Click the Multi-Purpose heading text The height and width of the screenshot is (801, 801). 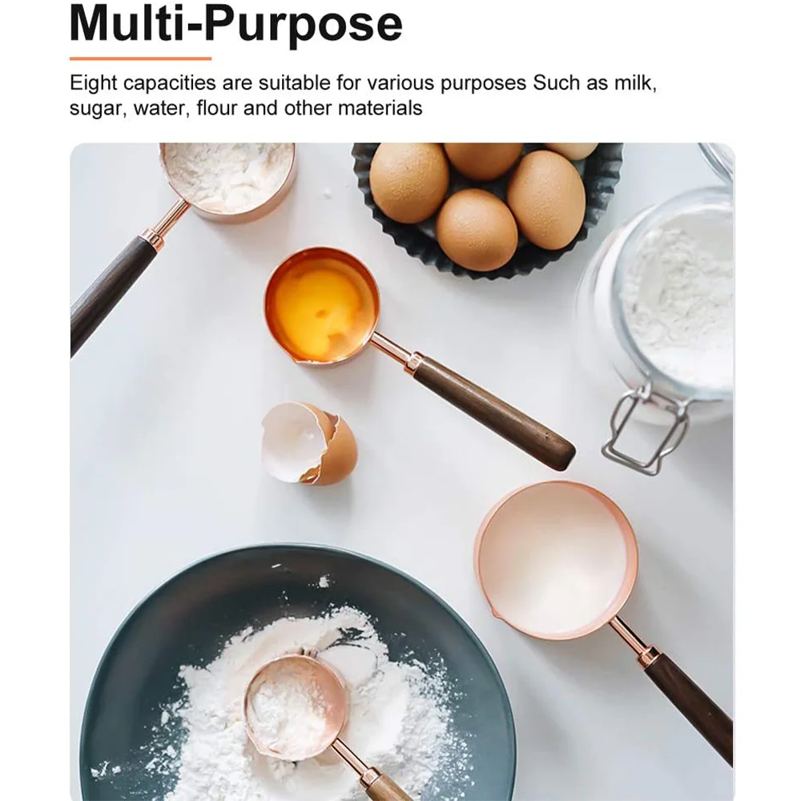tap(236, 23)
